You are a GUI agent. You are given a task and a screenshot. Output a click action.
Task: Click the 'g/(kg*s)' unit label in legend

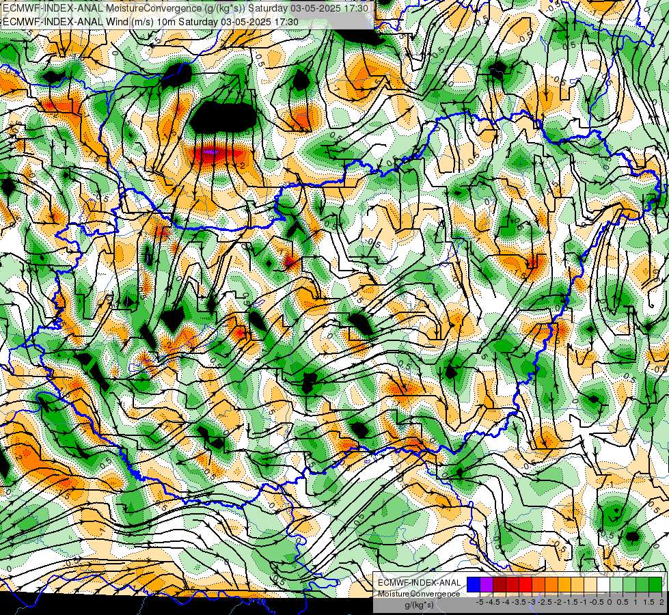tap(420, 605)
